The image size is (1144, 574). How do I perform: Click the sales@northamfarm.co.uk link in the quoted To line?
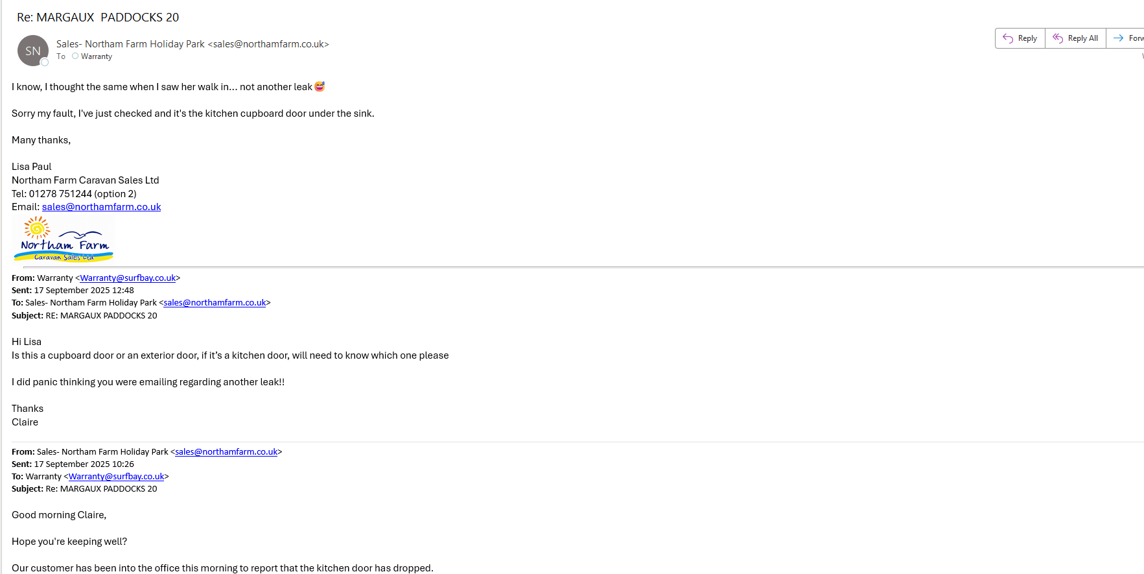215,303
